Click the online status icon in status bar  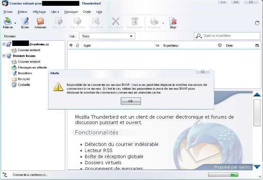[x=5, y=175]
